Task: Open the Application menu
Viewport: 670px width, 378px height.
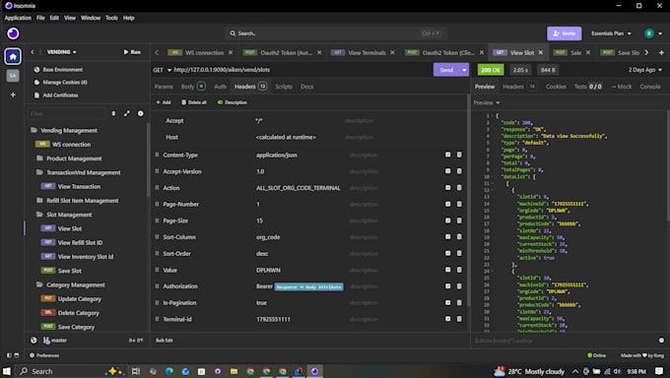Action: (x=18, y=18)
